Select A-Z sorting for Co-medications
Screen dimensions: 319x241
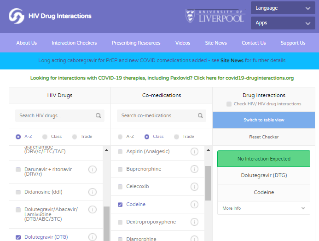tap(120, 137)
